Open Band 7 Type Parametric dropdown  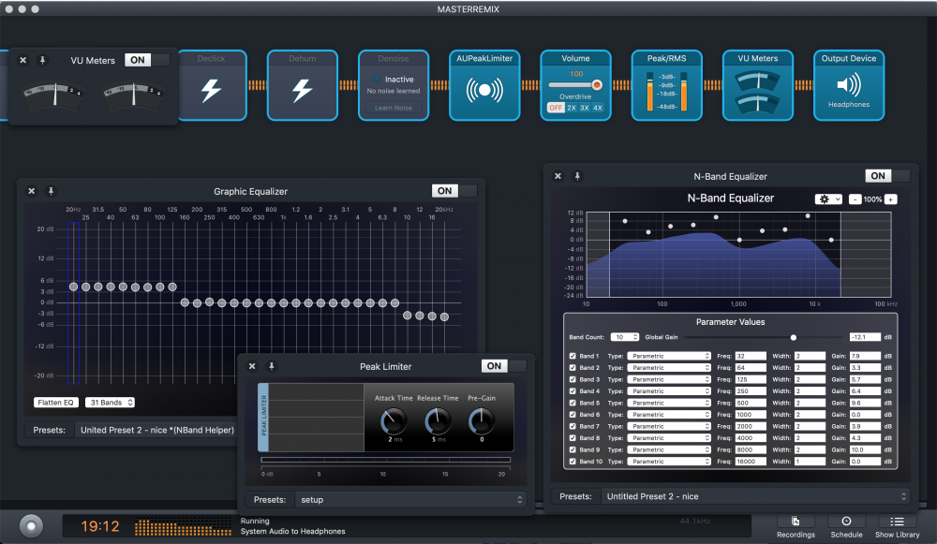[x=669, y=426]
